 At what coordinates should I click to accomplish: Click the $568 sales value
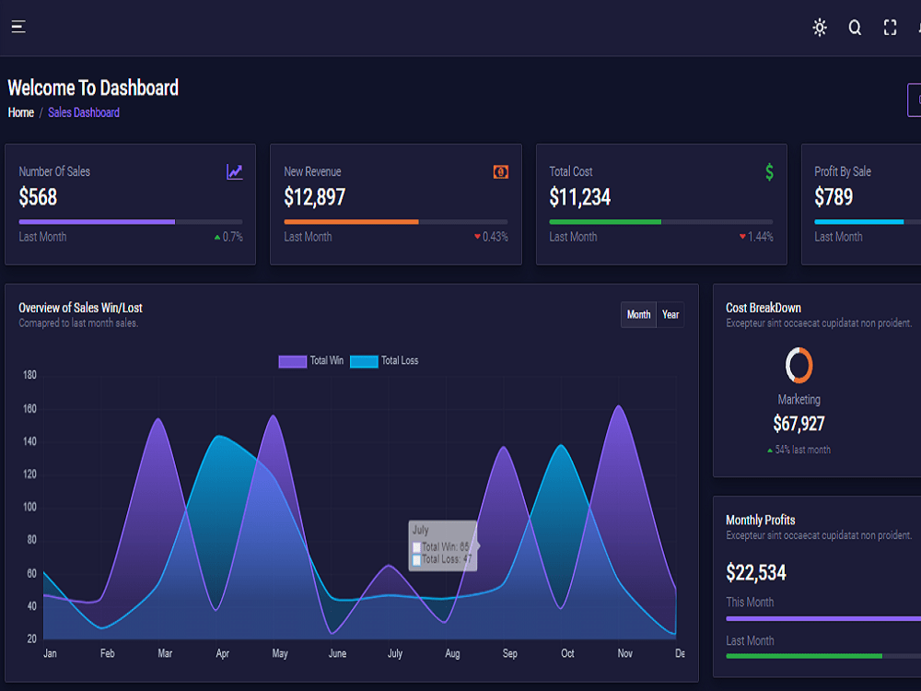38,197
